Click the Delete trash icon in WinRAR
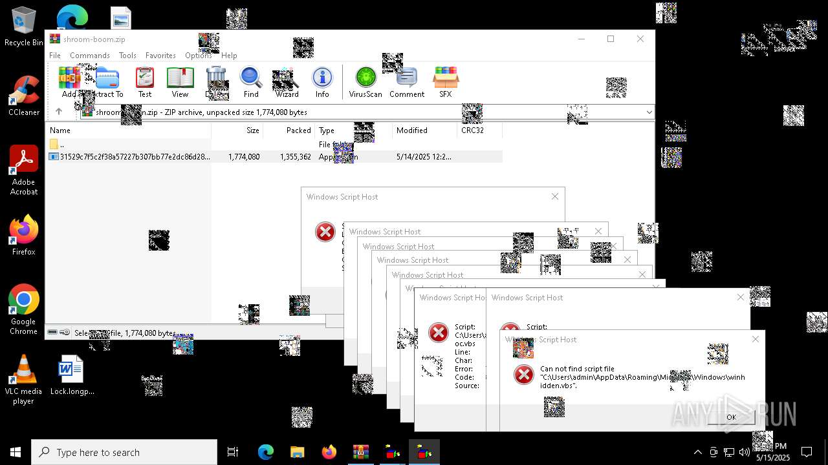Image resolution: width=828 pixels, height=465 pixels. [216, 83]
